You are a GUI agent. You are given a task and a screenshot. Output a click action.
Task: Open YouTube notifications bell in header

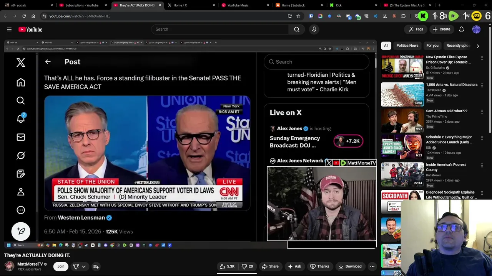(461, 29)
